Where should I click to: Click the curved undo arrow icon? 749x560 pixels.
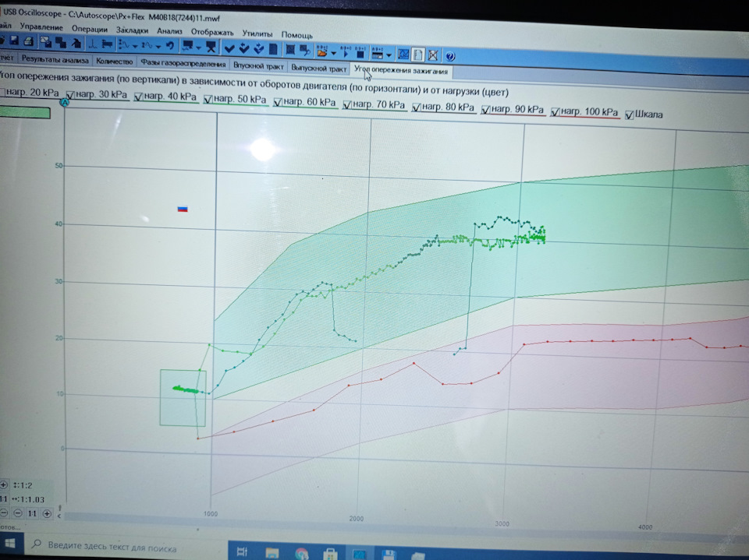point(170,46)
